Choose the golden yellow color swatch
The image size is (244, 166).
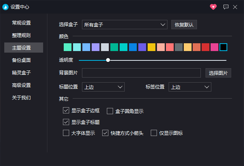[x=152, y=47]
